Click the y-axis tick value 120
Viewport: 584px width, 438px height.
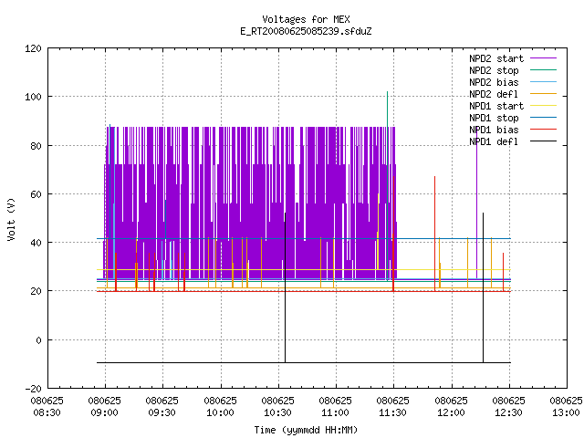coord(33,48)
